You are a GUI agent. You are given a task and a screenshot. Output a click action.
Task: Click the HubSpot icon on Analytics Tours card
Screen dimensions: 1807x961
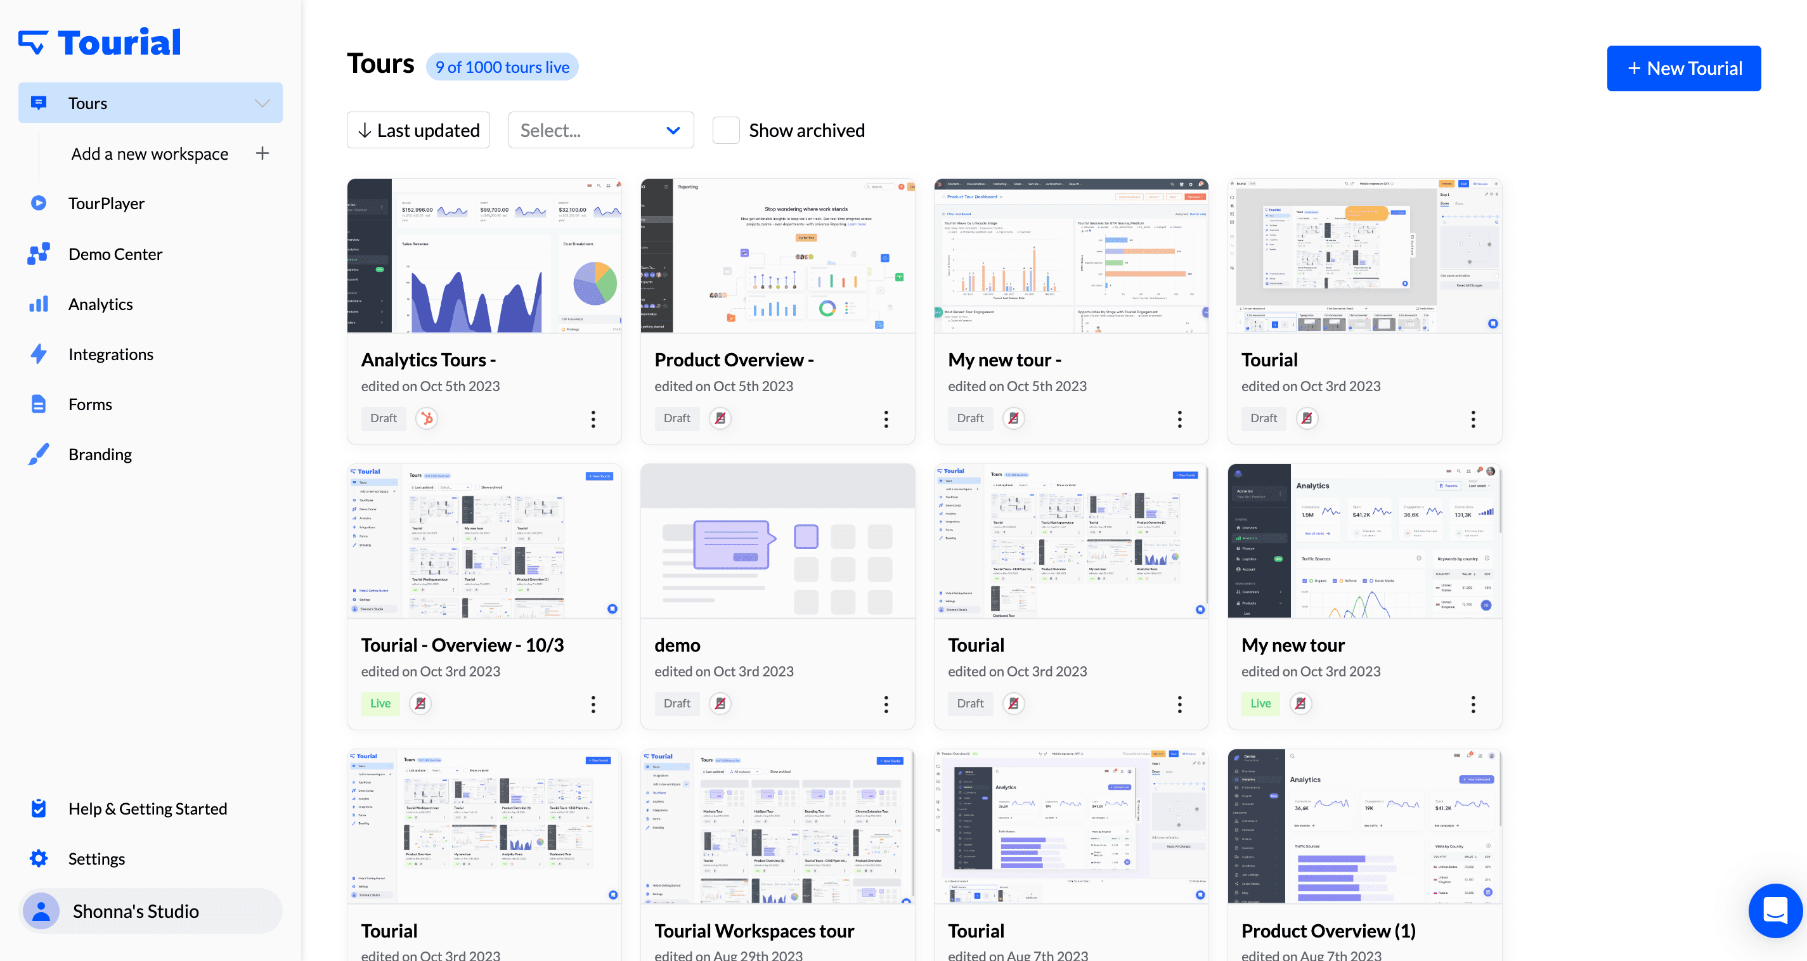pos(427,418)
